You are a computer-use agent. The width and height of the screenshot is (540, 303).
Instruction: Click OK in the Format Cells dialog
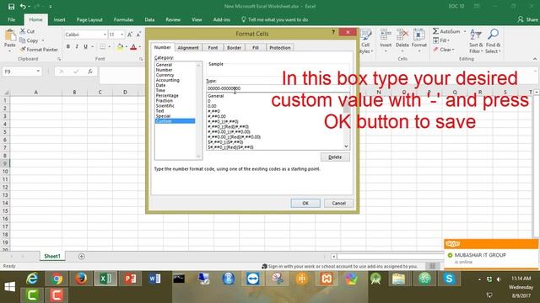click(305, 203)
